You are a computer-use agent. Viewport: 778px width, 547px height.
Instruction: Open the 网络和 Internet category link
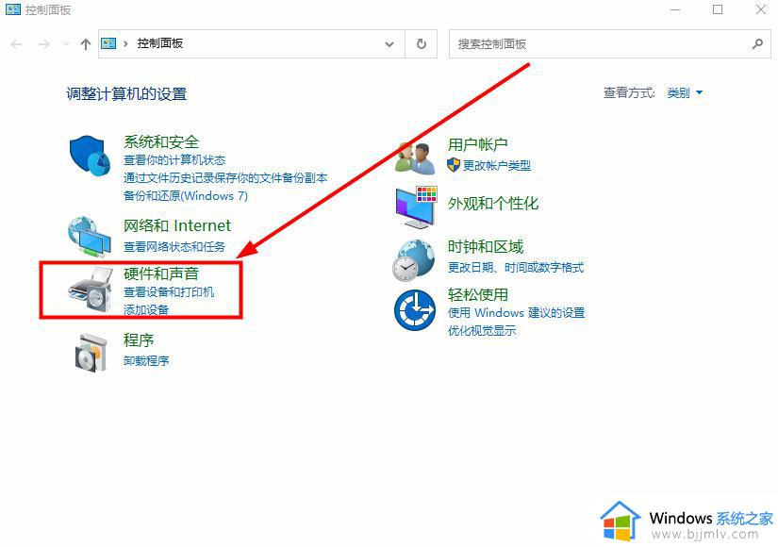pos(177,225)
